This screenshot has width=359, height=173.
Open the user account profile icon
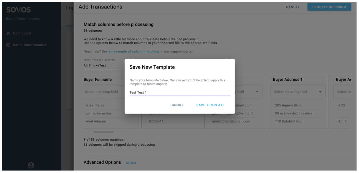click(x=31, y=165)
